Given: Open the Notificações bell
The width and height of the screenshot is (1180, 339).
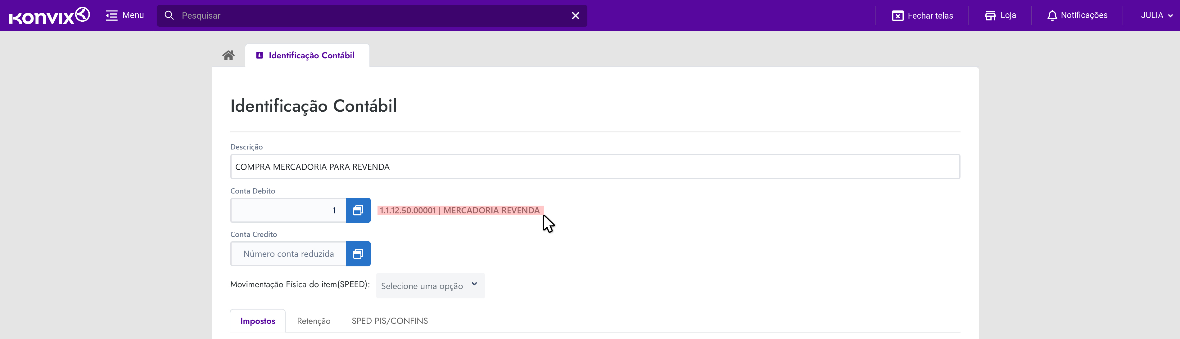Looking at the screenshot, I should tap(1052, 16).
